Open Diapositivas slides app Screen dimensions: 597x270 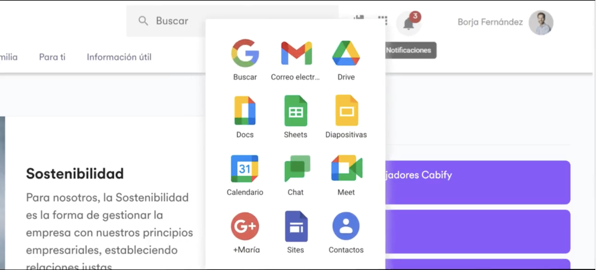coord(347,110)
